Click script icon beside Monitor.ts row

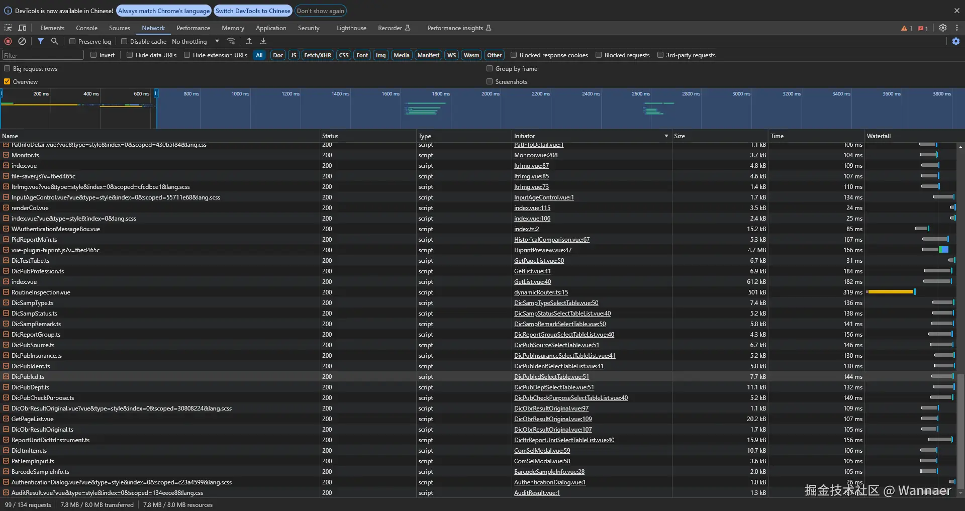(x=6, y=155)
